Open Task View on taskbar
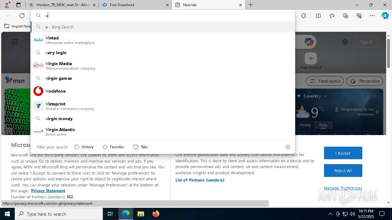Viewport: 392px width, 220px height. [110, 214]
